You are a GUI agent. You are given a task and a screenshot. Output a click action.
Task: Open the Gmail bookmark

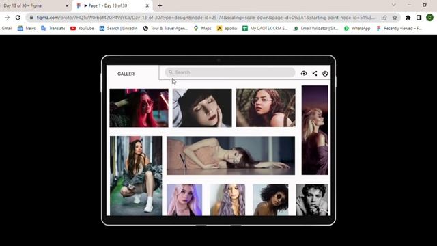coord(7,28)
